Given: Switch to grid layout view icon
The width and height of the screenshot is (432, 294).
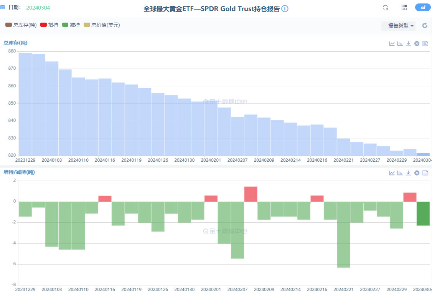Looking at the screenshot, I should [x=404, y=8].
